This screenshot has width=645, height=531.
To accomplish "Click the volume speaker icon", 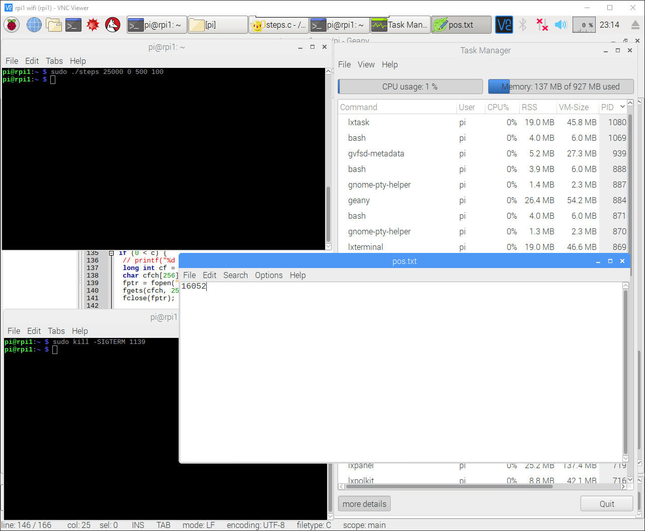I will click(560, 25).
